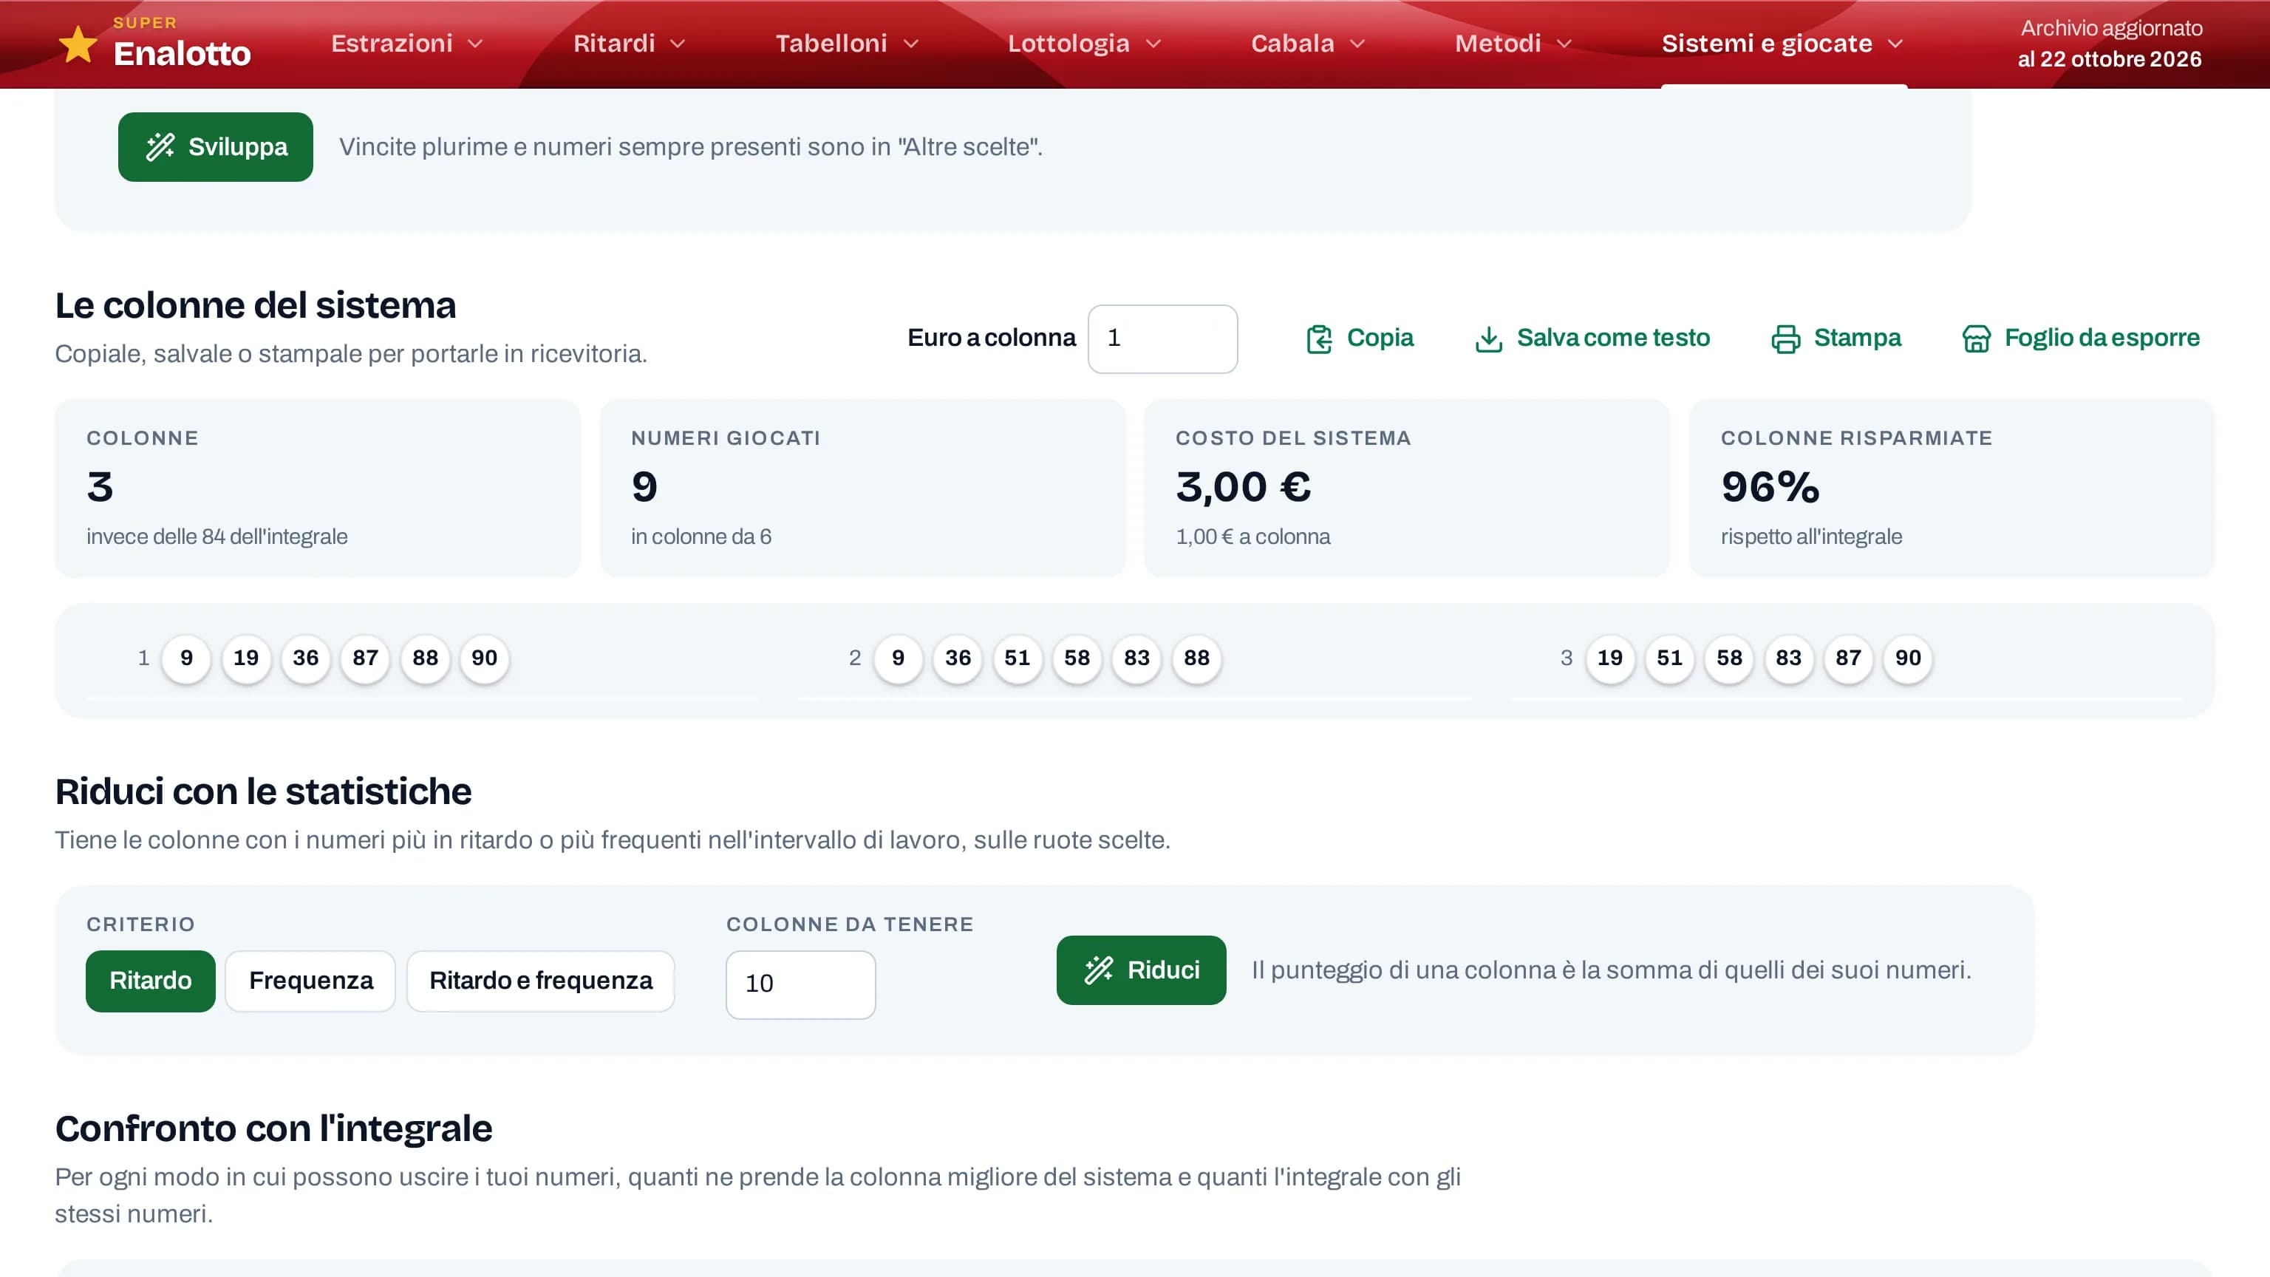Open the Sistemi e giocate menu
Image resolution: width=2270 pixels, height=1277 pixels.
1783,43
